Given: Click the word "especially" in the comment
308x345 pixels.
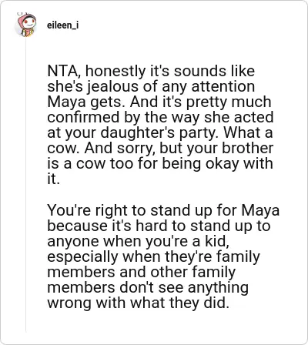Looking at the screenshot, I should click(x=82, y=257).
